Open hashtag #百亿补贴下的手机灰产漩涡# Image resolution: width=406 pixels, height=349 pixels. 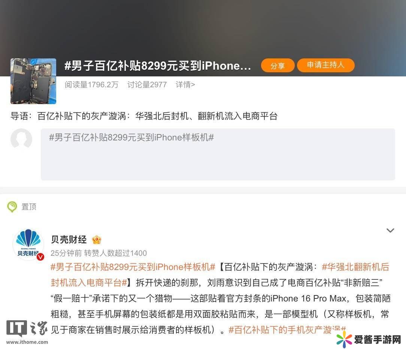[x=287, y=330]
